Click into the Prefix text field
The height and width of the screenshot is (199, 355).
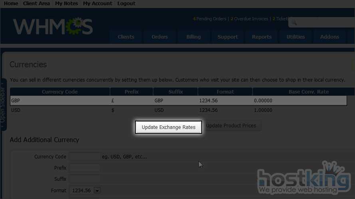84,168
